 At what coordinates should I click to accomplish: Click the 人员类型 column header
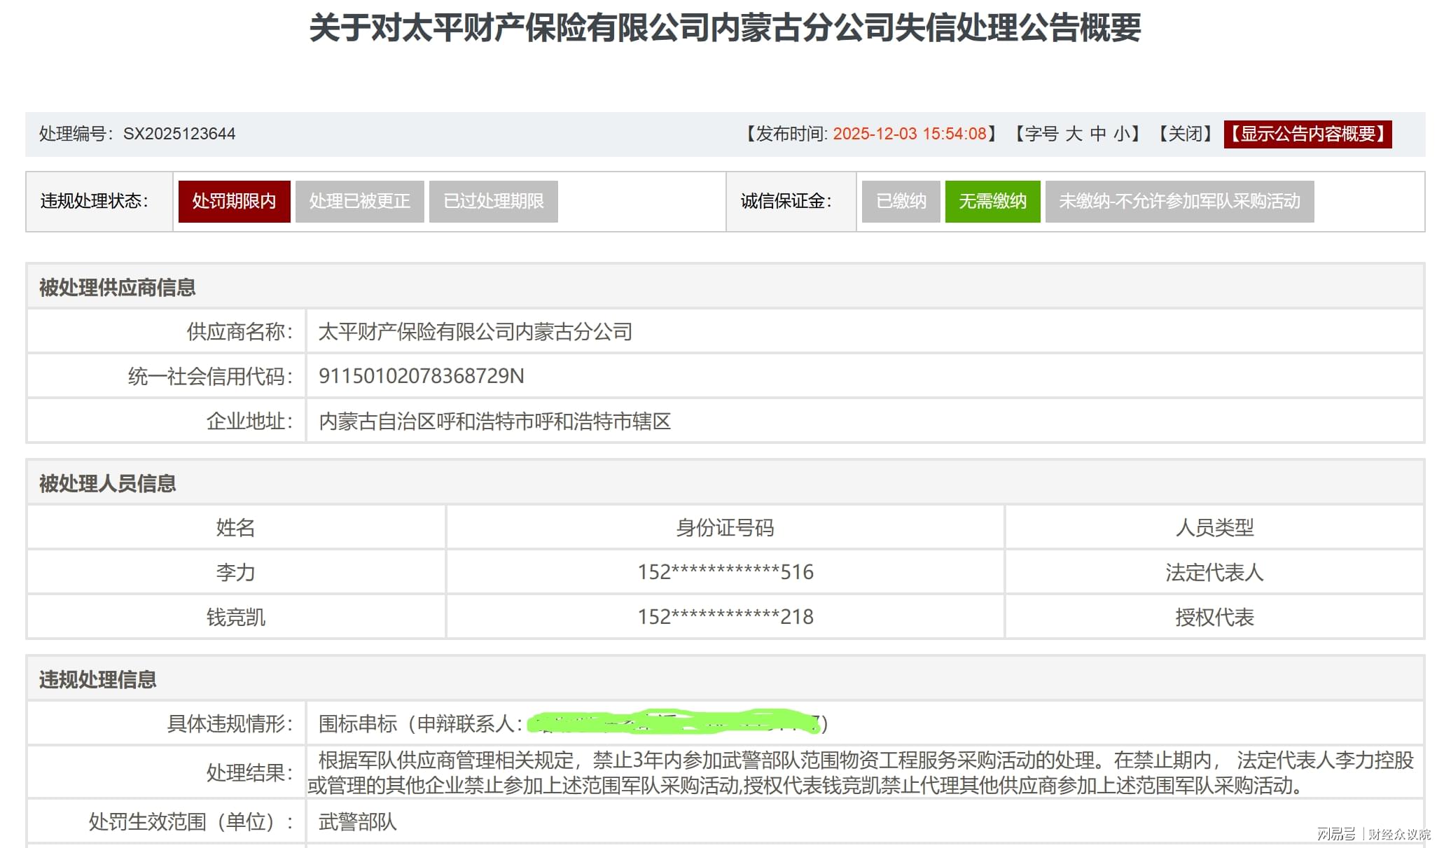[1214, 527]
